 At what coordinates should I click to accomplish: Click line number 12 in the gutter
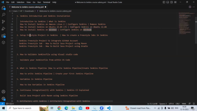coord(12,30)
